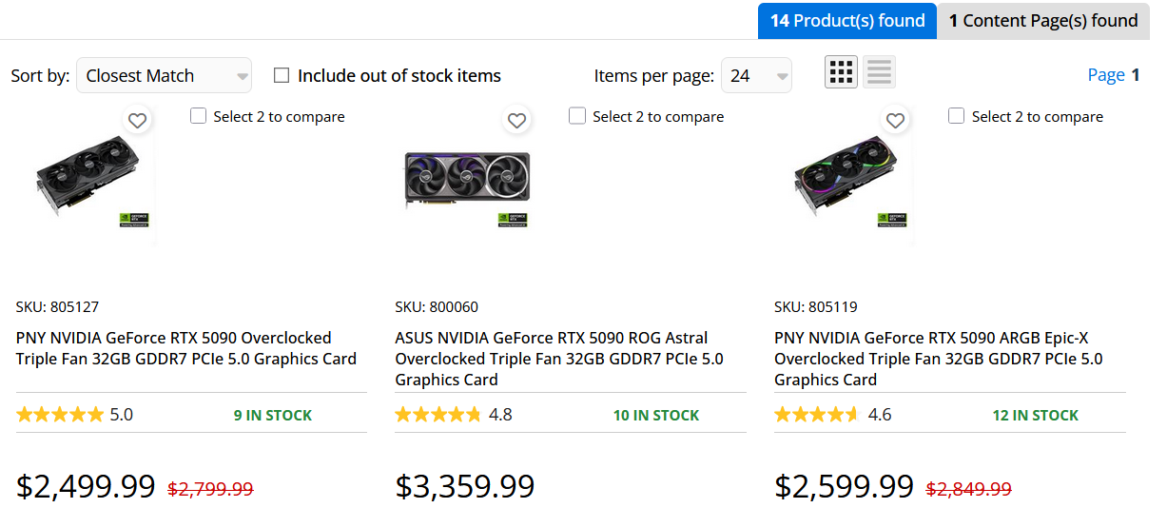
Task: Tick compare checkbox for ASUS ROG Astral
Action: click(x=576, y=116)
